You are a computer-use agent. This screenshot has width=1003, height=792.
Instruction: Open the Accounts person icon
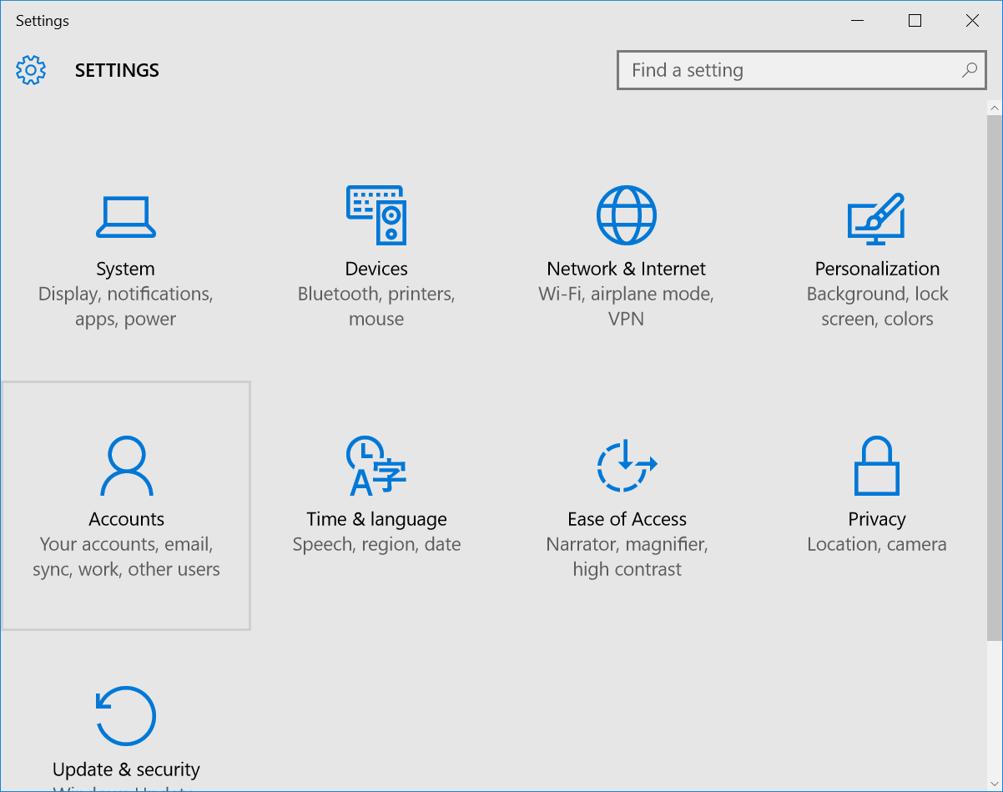coord(126,466)
